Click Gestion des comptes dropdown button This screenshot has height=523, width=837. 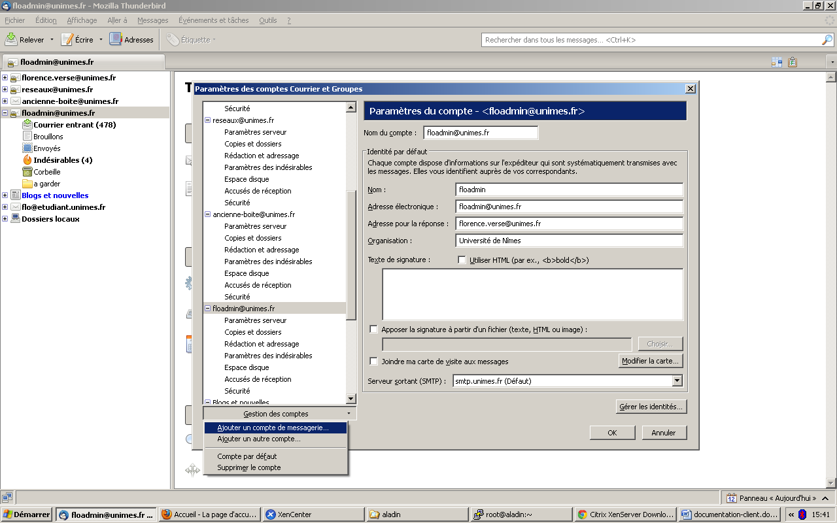pyautogui.click(x=280, y=413)
